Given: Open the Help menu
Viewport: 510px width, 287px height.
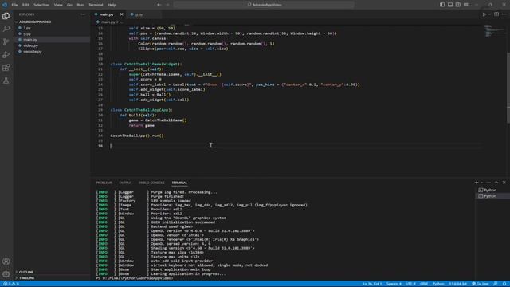Looking at the screenshot, I should (x=112, y=5).
